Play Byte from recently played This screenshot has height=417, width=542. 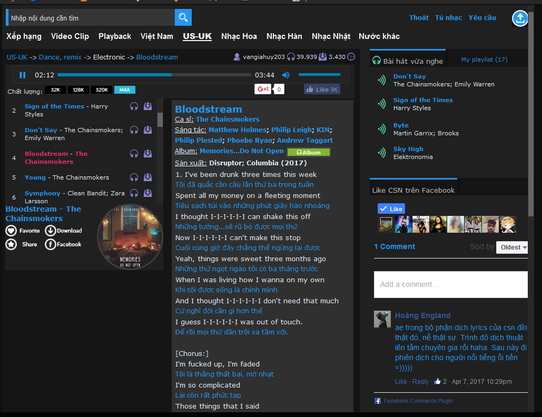point(401,125)
